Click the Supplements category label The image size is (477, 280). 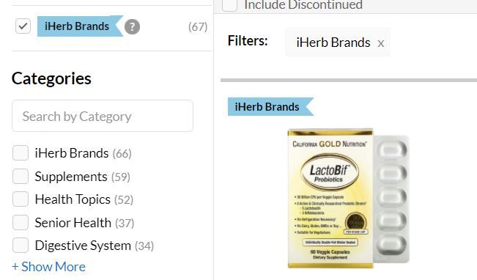(71, 177)
